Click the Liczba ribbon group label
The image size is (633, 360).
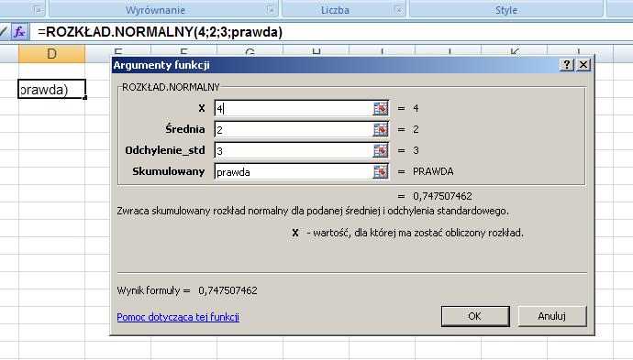point(335,10)
